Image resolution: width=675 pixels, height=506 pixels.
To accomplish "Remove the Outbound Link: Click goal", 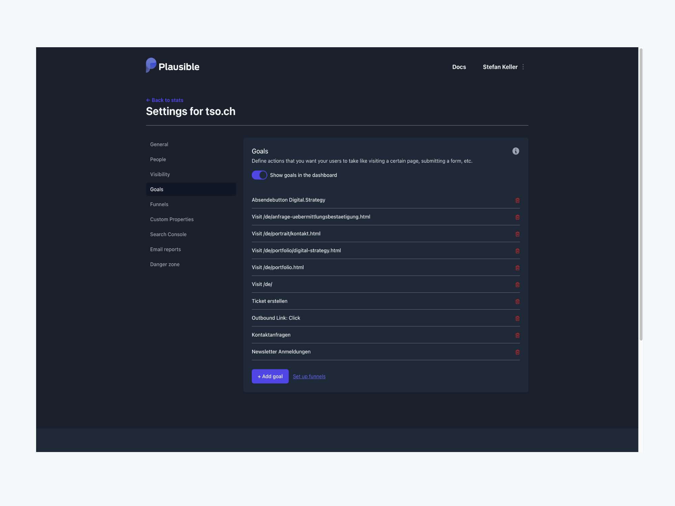I will click(x=517, y=318).
